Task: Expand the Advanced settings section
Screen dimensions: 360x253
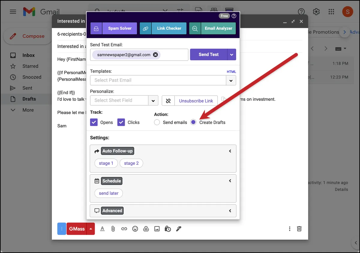Action: (230, 211)
